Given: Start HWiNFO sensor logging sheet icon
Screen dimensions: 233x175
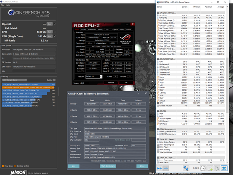Looking at the screenshot, I should tap(210, 168).
